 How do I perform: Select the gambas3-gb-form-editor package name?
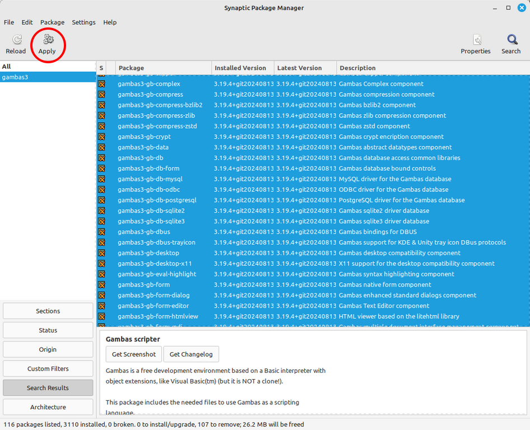153,306
